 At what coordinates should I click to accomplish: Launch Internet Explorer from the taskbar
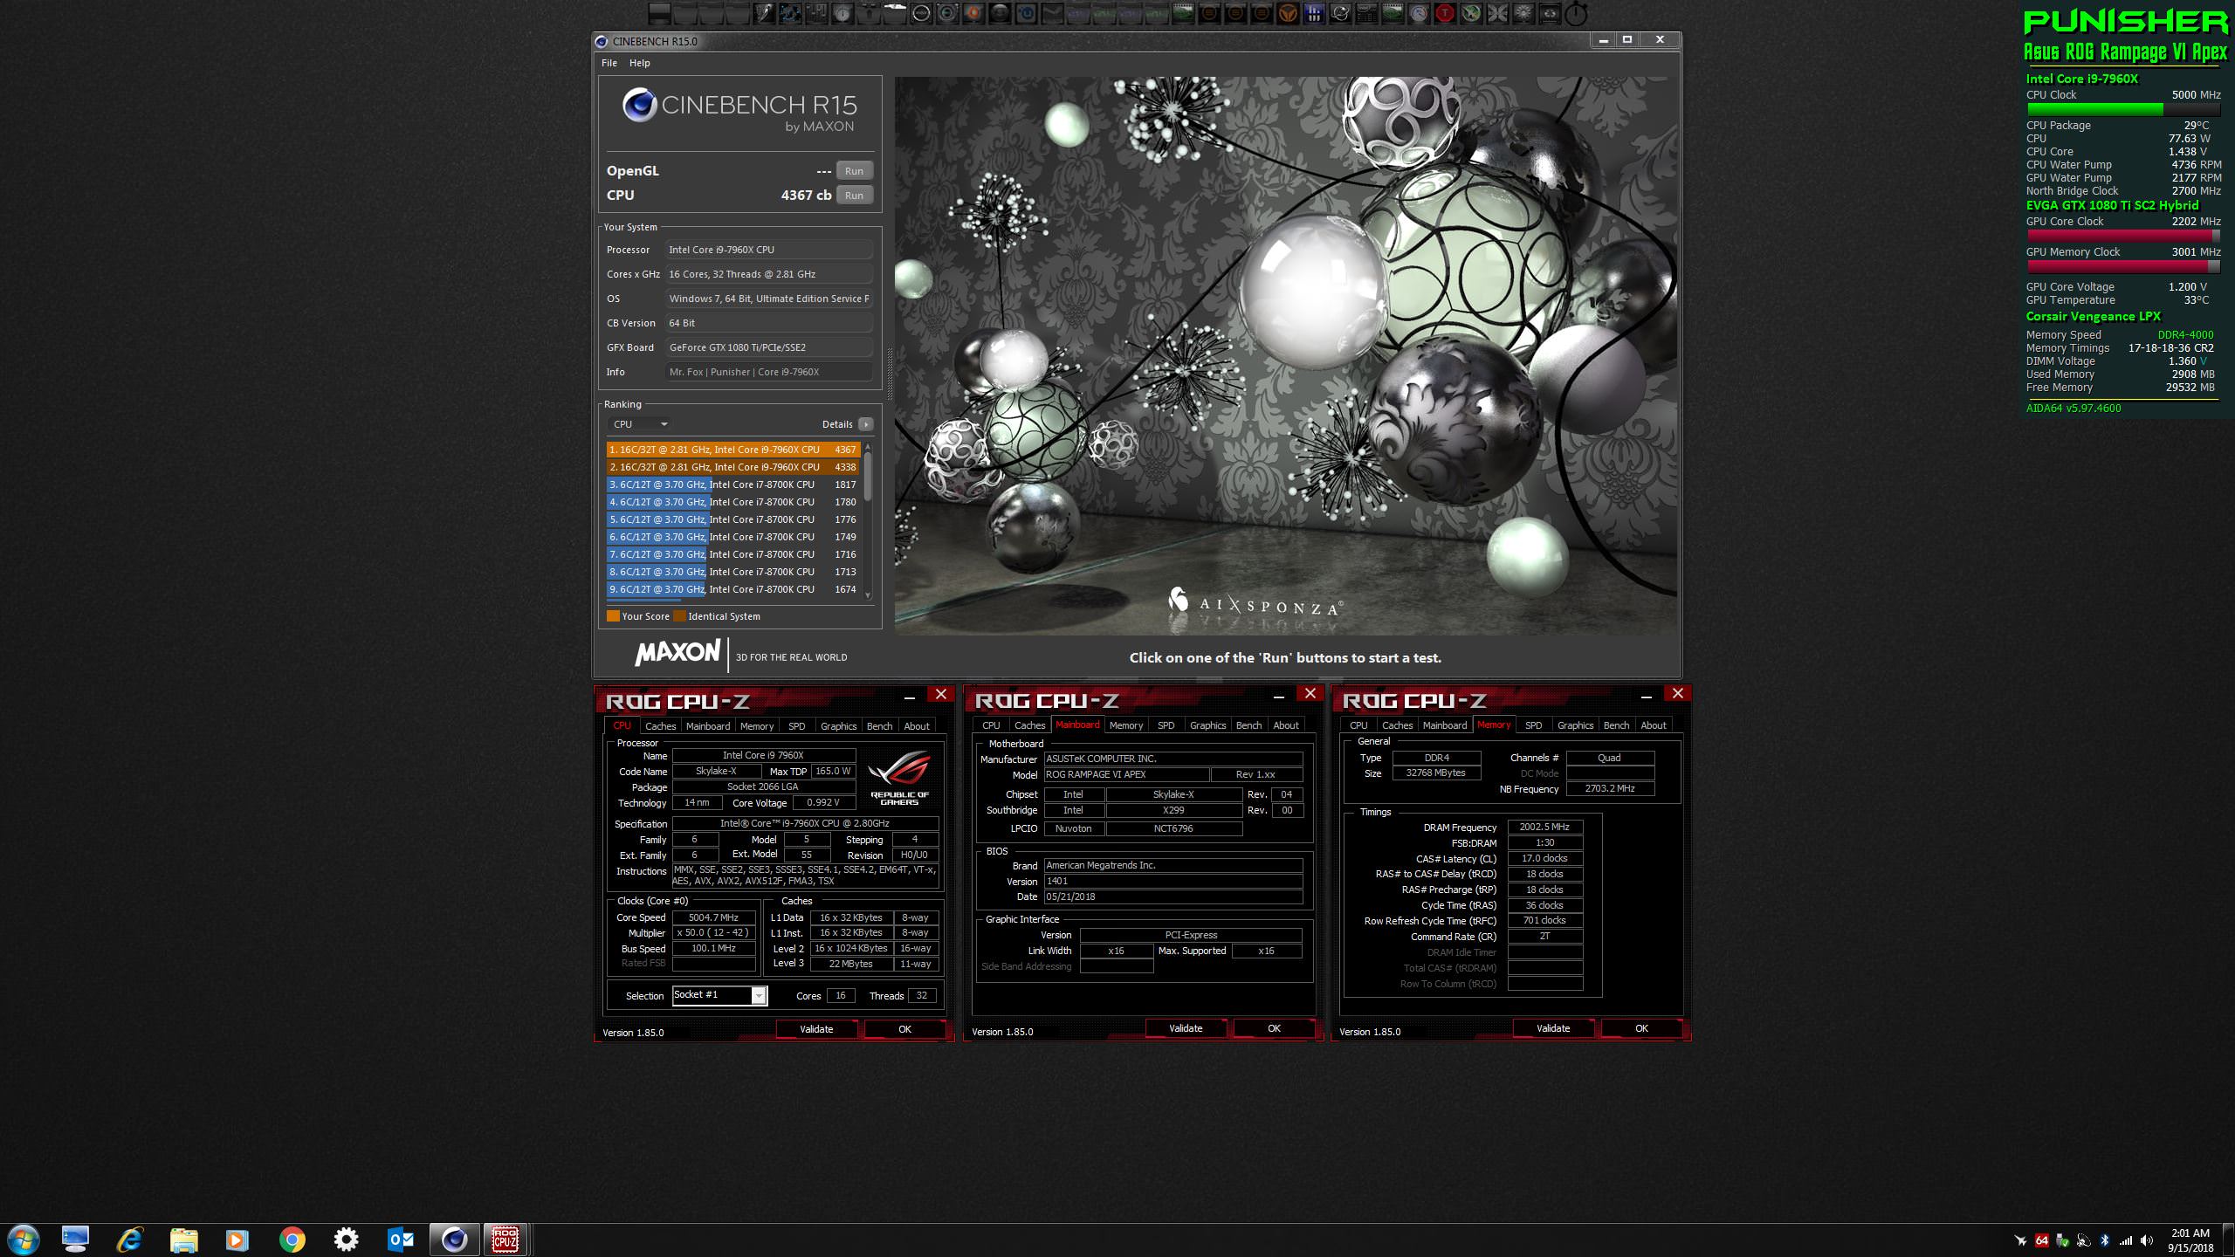(x=130, y=1240)
